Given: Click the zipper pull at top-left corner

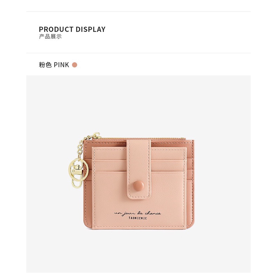Looking at the screenshot, I should [x=97, y=135].
